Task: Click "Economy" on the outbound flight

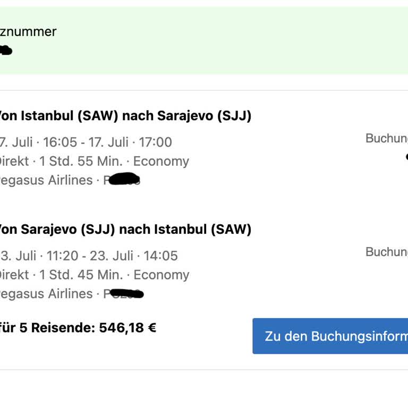Action: [x=161, y=161]
